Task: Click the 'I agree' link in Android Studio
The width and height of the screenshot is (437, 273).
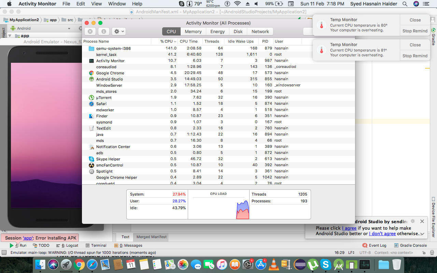Action: pyautogui.click(x=349, y=228)
